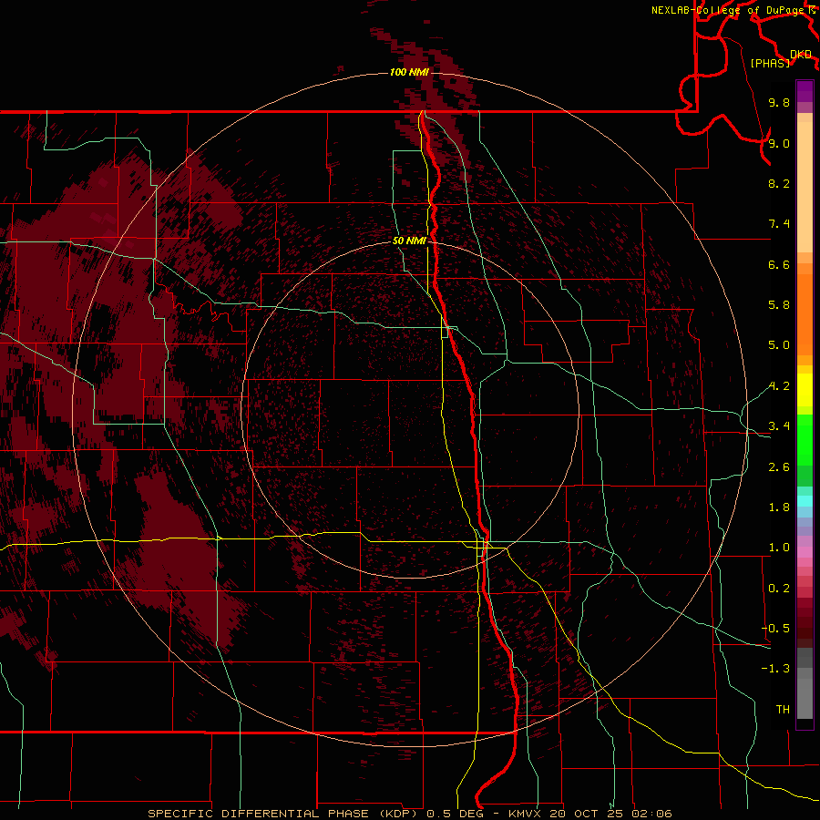Click the 5.8 scale value
Screen dimensions: 820x820
[779, 305]
